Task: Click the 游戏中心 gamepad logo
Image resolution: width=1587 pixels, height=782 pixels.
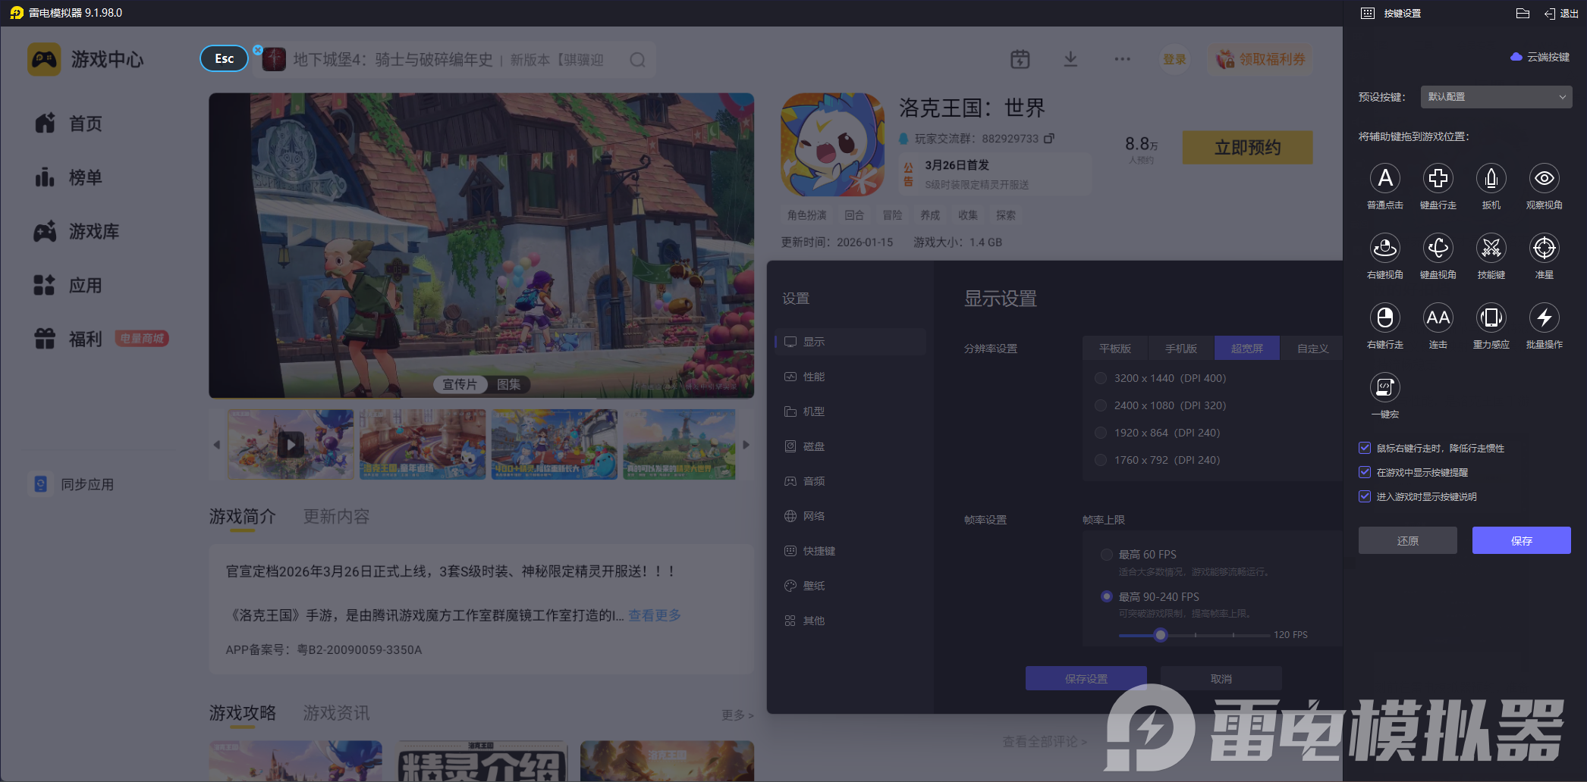Action: coord(44,59)
